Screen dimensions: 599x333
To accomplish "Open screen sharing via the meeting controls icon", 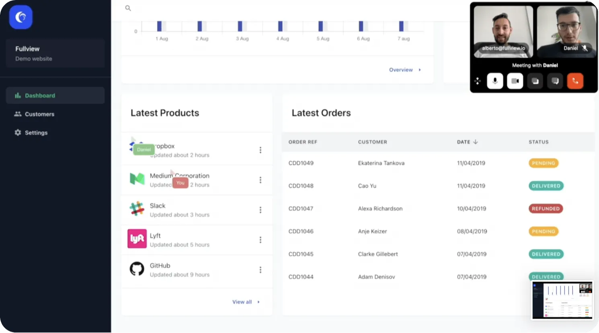I will pyautogui.click(x=535, y=81).
